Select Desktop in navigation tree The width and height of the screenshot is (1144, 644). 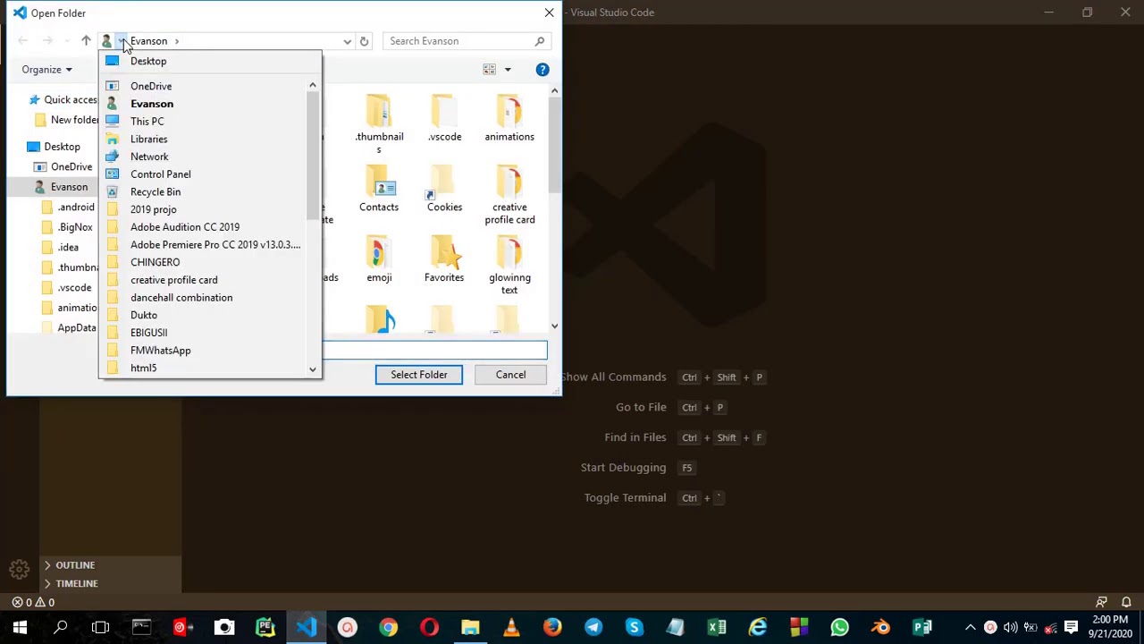pyautogui.click(x=62, y=147)
